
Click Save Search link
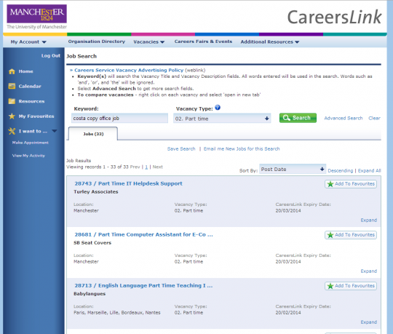181,149
